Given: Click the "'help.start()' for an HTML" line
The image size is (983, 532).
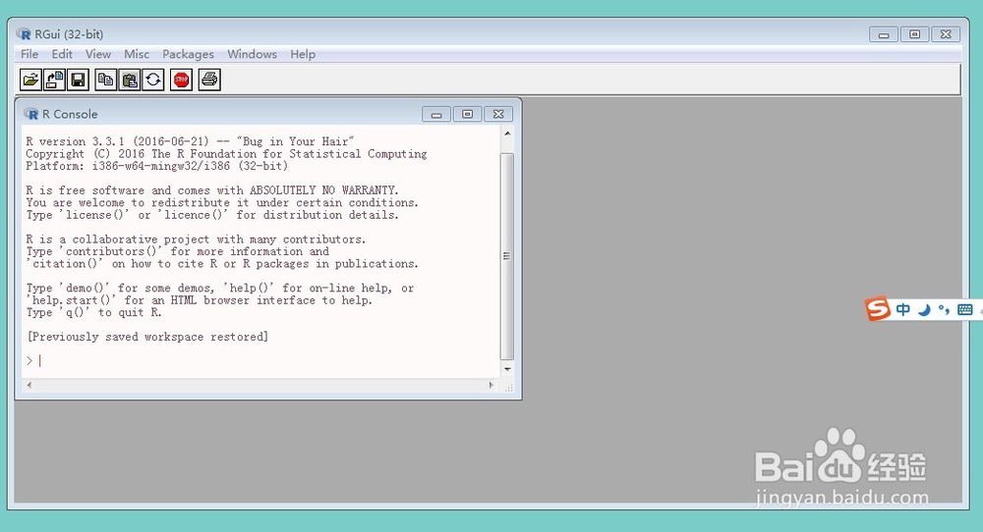Looking at the screenshot, I should point(200,300).
